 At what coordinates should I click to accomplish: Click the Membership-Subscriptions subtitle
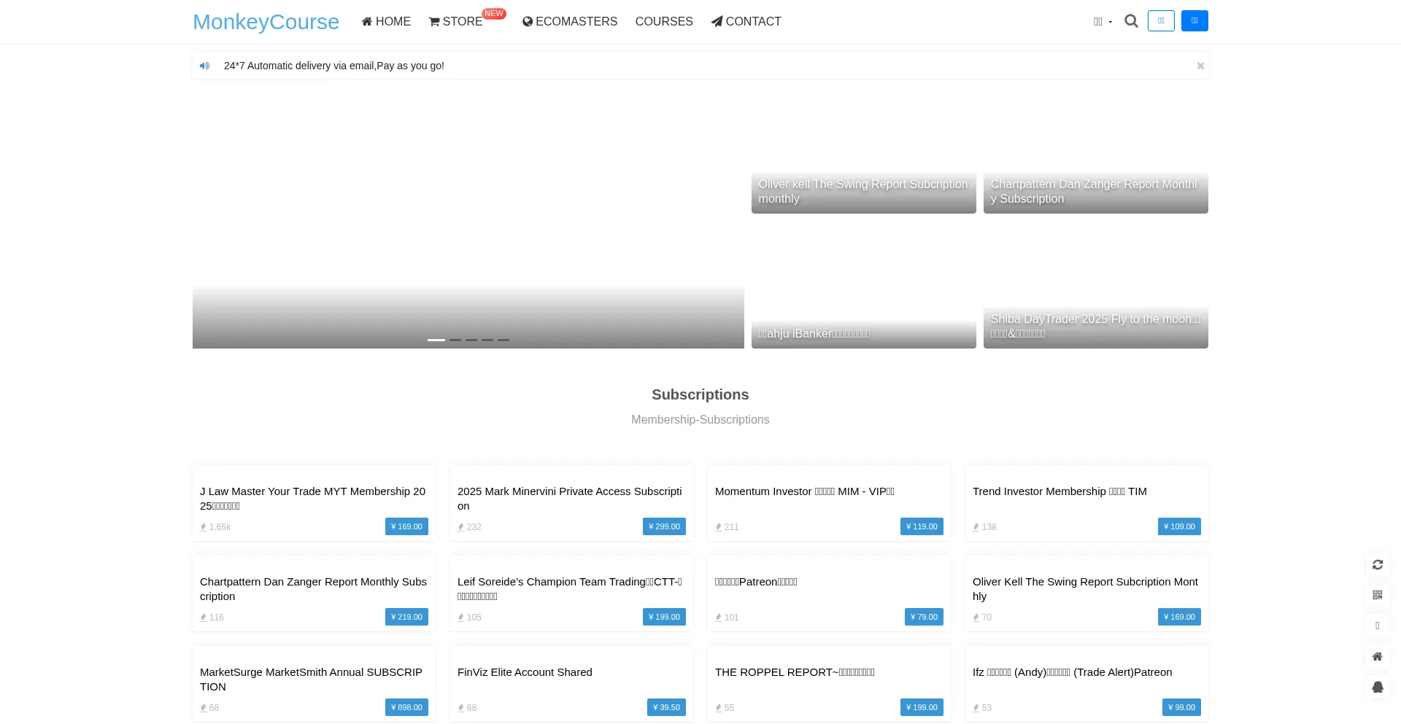700,420
